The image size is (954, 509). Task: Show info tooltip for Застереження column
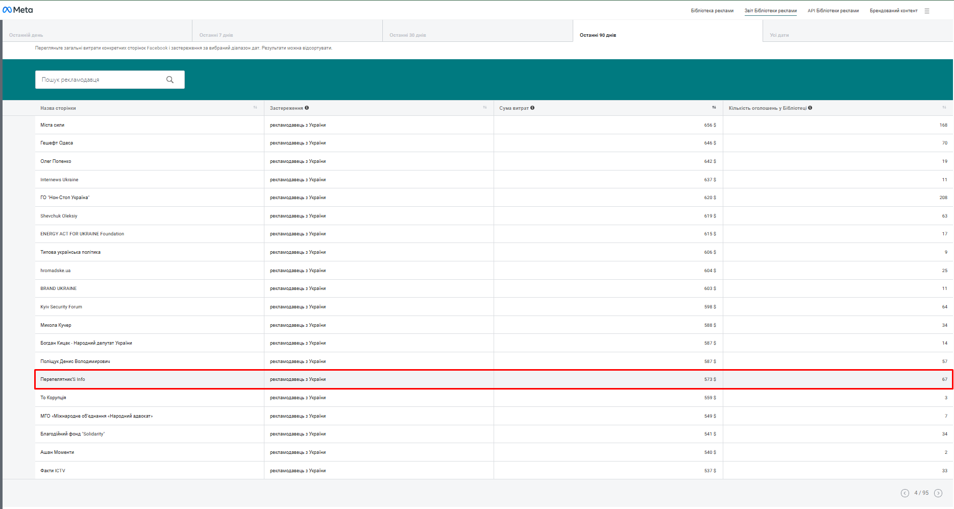pyautogui.click(x=307, y=108)
